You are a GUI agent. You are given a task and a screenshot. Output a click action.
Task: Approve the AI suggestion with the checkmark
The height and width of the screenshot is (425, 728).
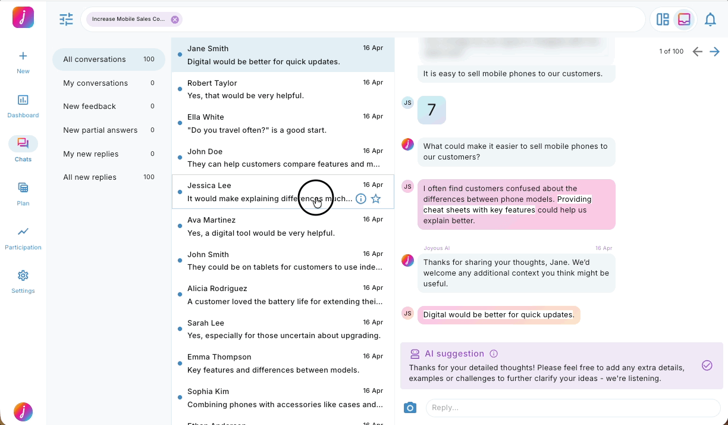[x=707, y=365]
